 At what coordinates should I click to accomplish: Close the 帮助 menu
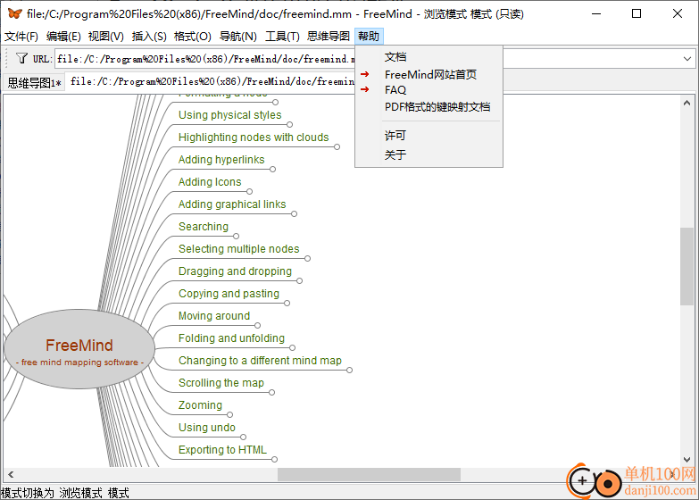[369, 36]
